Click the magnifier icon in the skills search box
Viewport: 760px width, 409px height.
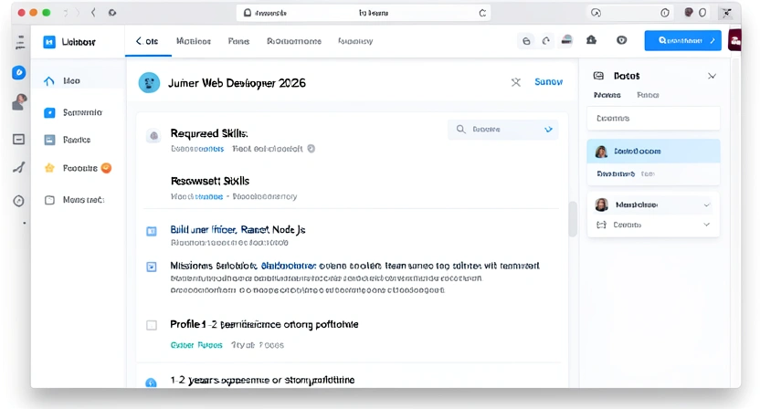pyautogui.click(x=460, y=129)
